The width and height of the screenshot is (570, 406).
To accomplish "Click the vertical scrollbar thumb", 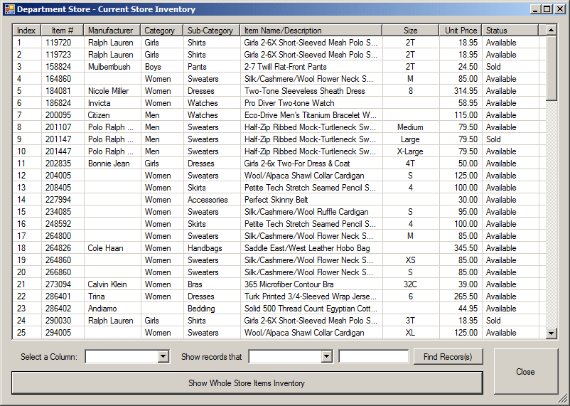I will click(551, 68).
